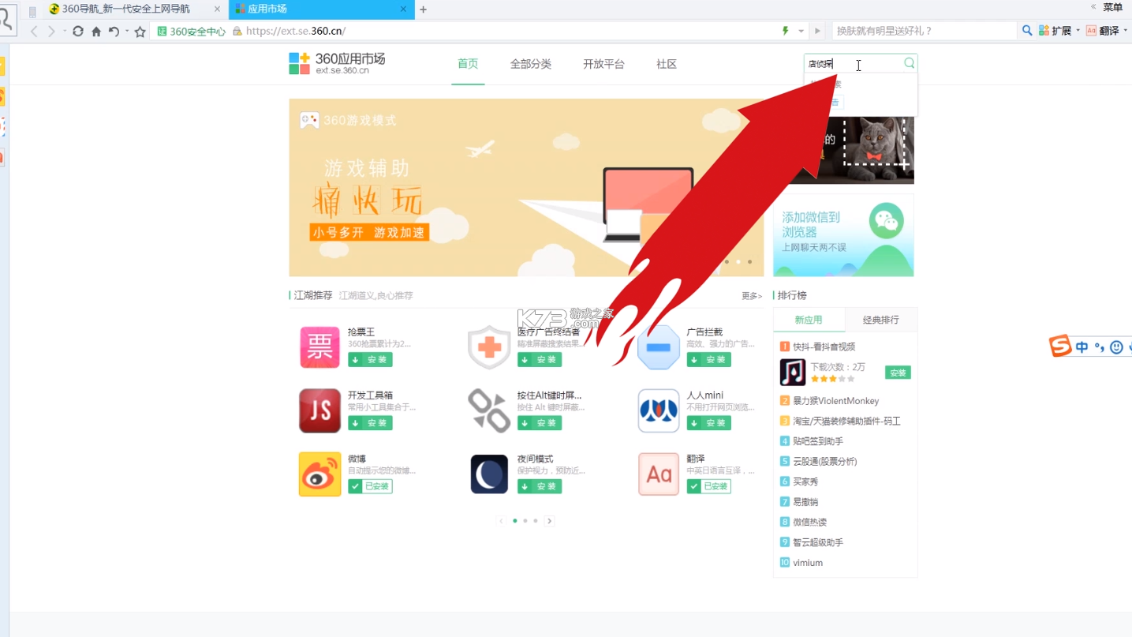The height and width of the screenshot is (637, 1132).
Task: Switch to the 经典排行 ranking tab
Action: (880, 320)
